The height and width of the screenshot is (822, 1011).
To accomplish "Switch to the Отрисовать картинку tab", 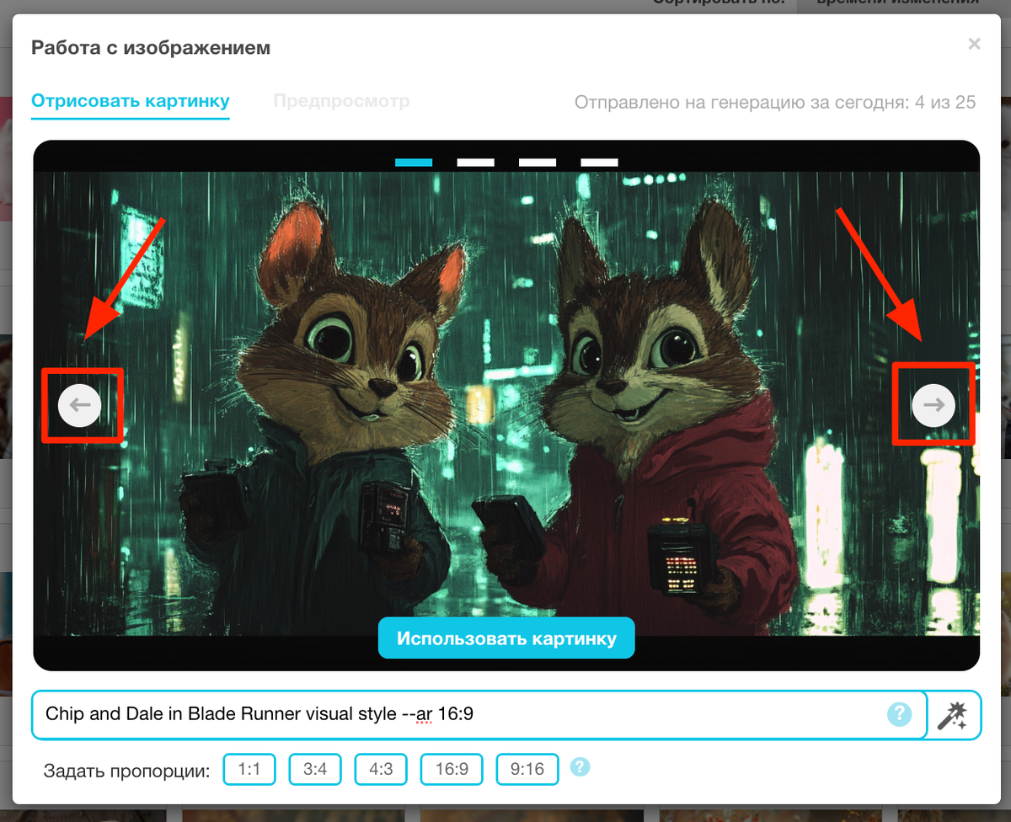I will click(x=131, y=102).
